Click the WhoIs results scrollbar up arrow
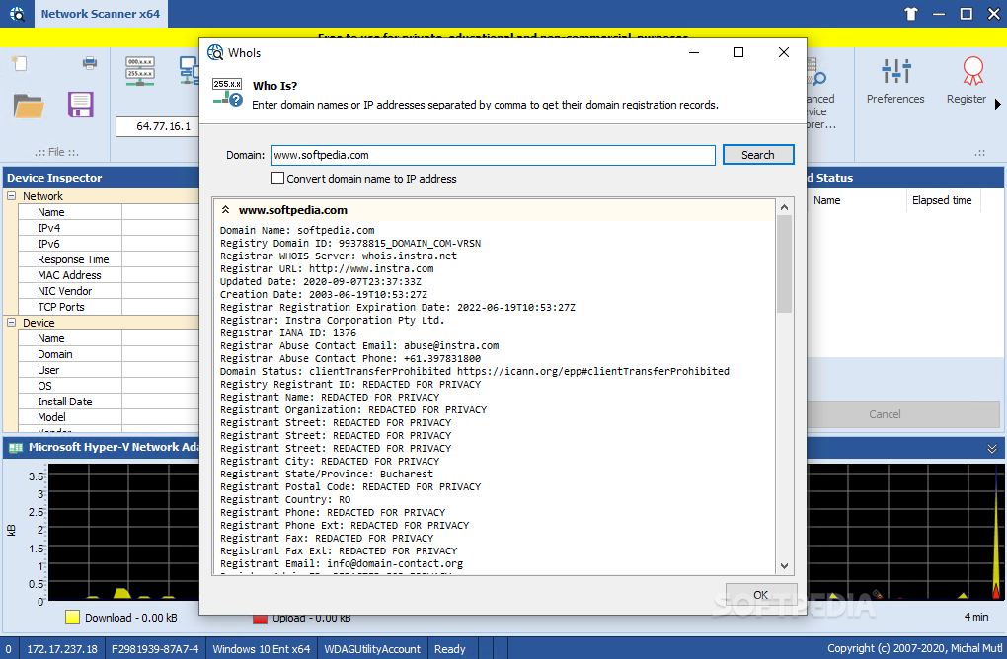Screen dimensions: 1007x659 pyautogui.click(x=784, y=207)
